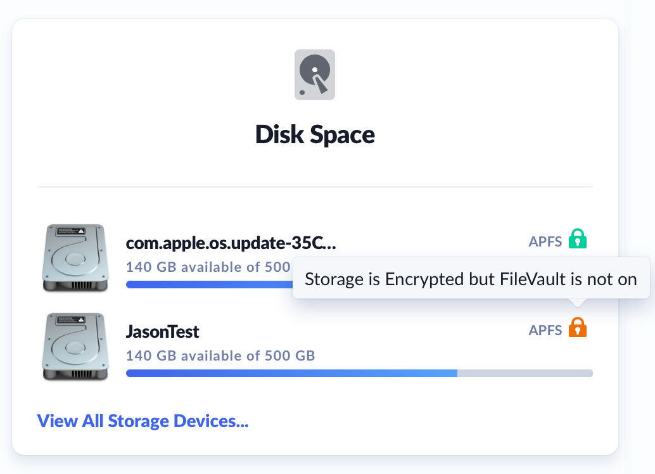Click the APFS label on the JasonTest row
The width and height of the screenshot is (655, 474).
[x=545, y=330]
